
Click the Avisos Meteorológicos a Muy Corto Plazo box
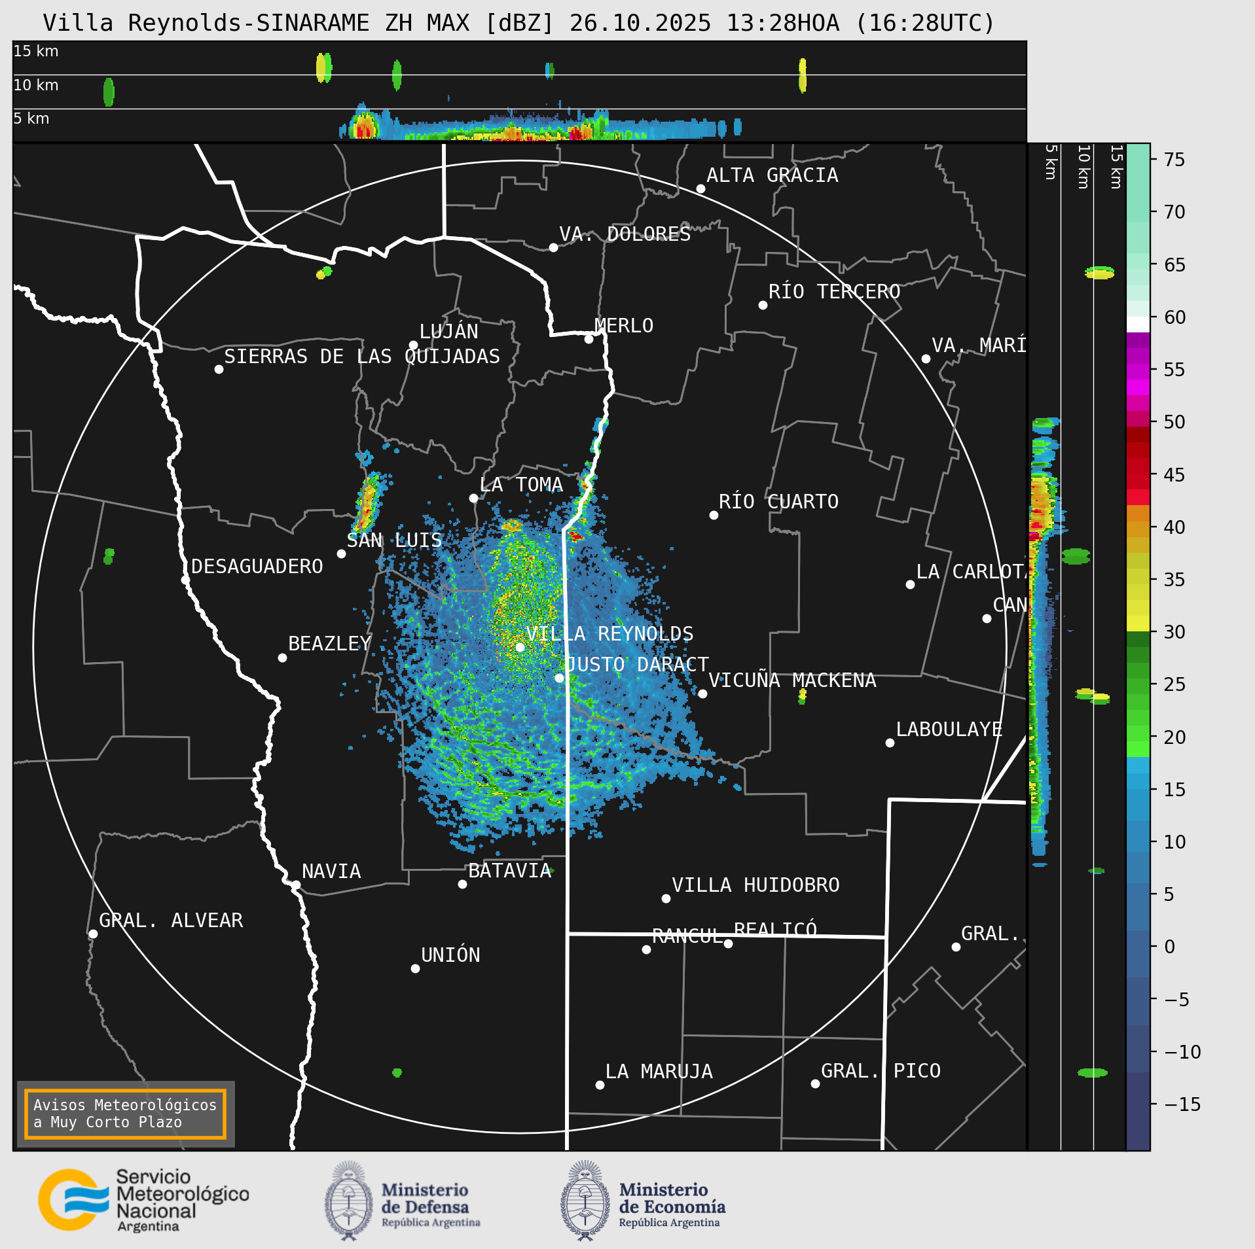tap(125, 1114)
